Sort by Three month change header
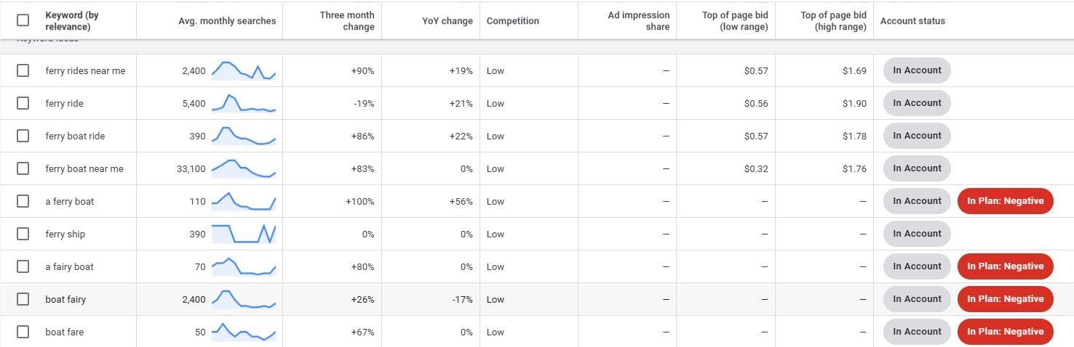Image resolution: width=1074 pixels, height=347 pixels. 347,21
